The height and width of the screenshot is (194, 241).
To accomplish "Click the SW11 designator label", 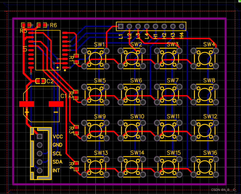I will (173, 117).
